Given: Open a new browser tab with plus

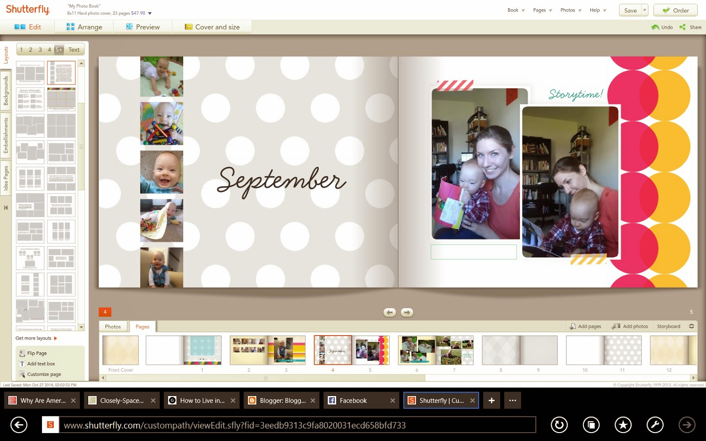Looking at the screenshot, I should [492, 400].
